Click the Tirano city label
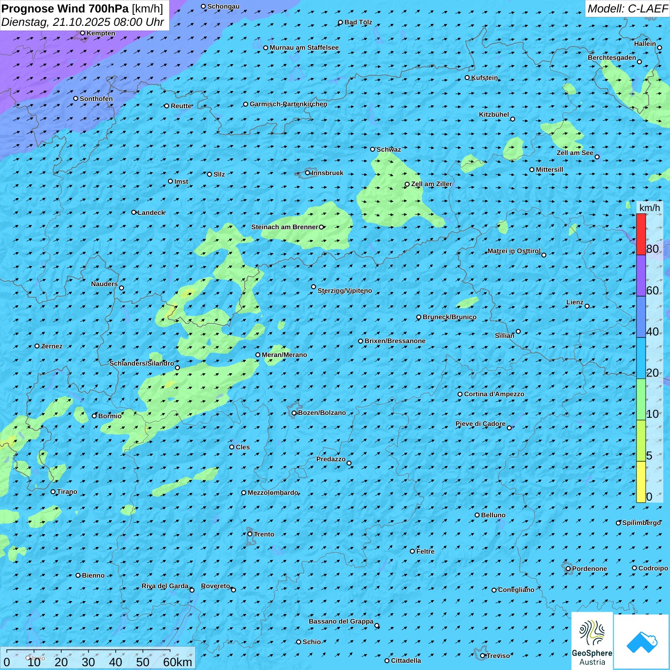 point(67,491)
